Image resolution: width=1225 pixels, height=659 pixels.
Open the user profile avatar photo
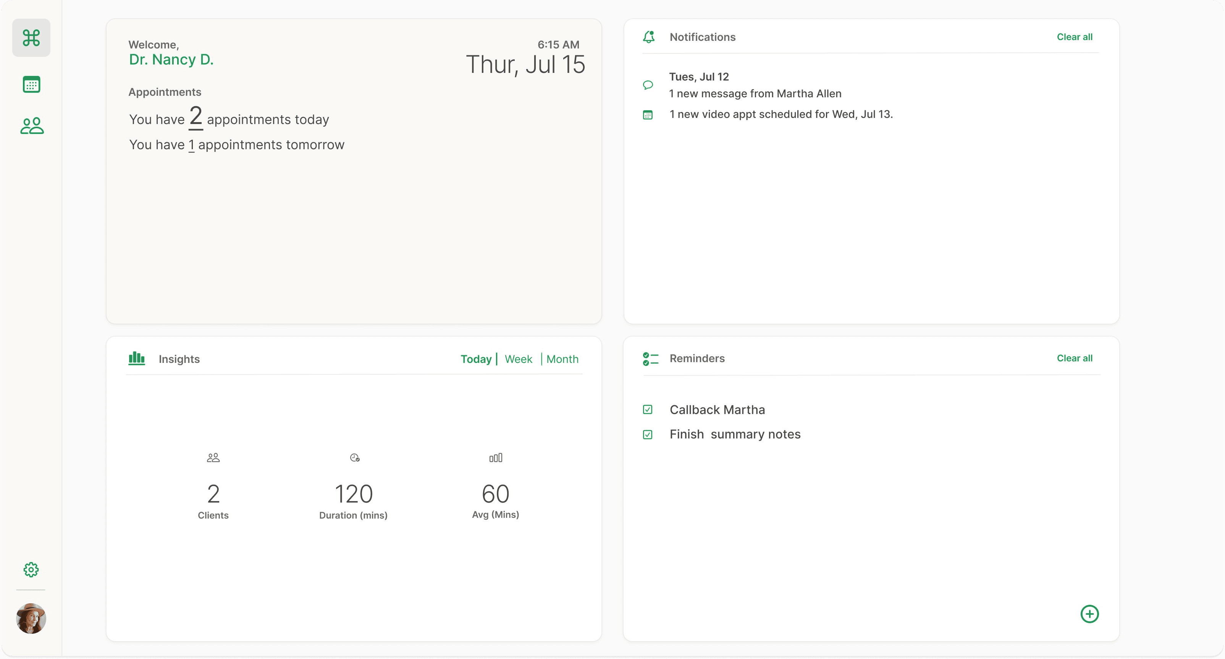[31, 618]
